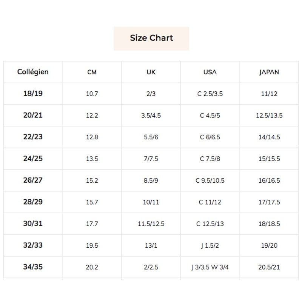Click the 10.7 CM value cell

(92, 94)
